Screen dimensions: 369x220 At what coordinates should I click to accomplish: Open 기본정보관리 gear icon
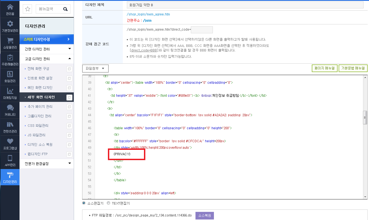[10, 24]
